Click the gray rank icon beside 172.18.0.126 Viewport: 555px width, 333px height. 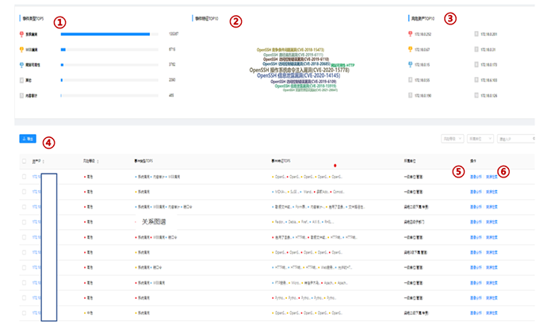click(x=477, y=95)
